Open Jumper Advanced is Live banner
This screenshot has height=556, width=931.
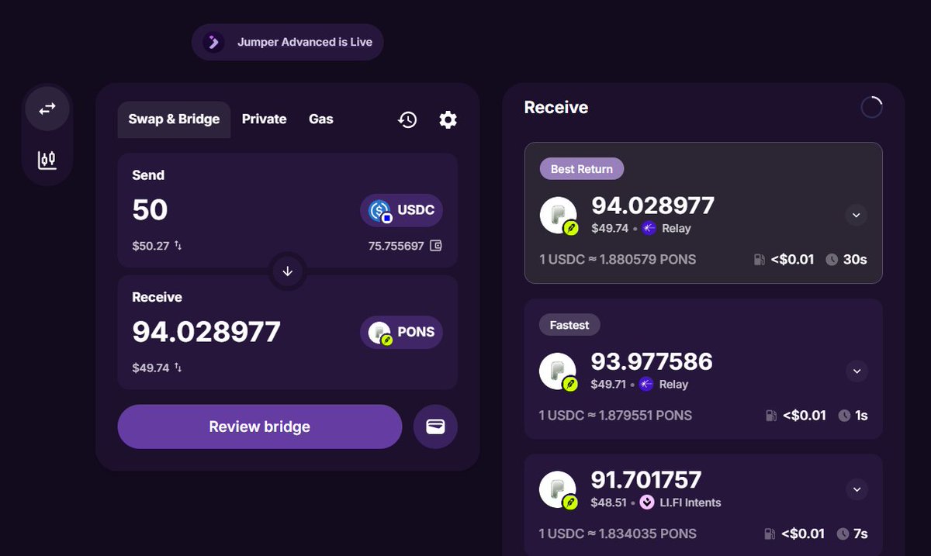[x=288, y=42]
